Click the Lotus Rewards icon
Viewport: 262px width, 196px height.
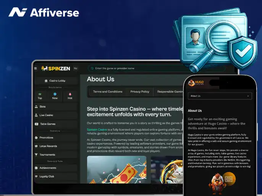tap(36, 146)
